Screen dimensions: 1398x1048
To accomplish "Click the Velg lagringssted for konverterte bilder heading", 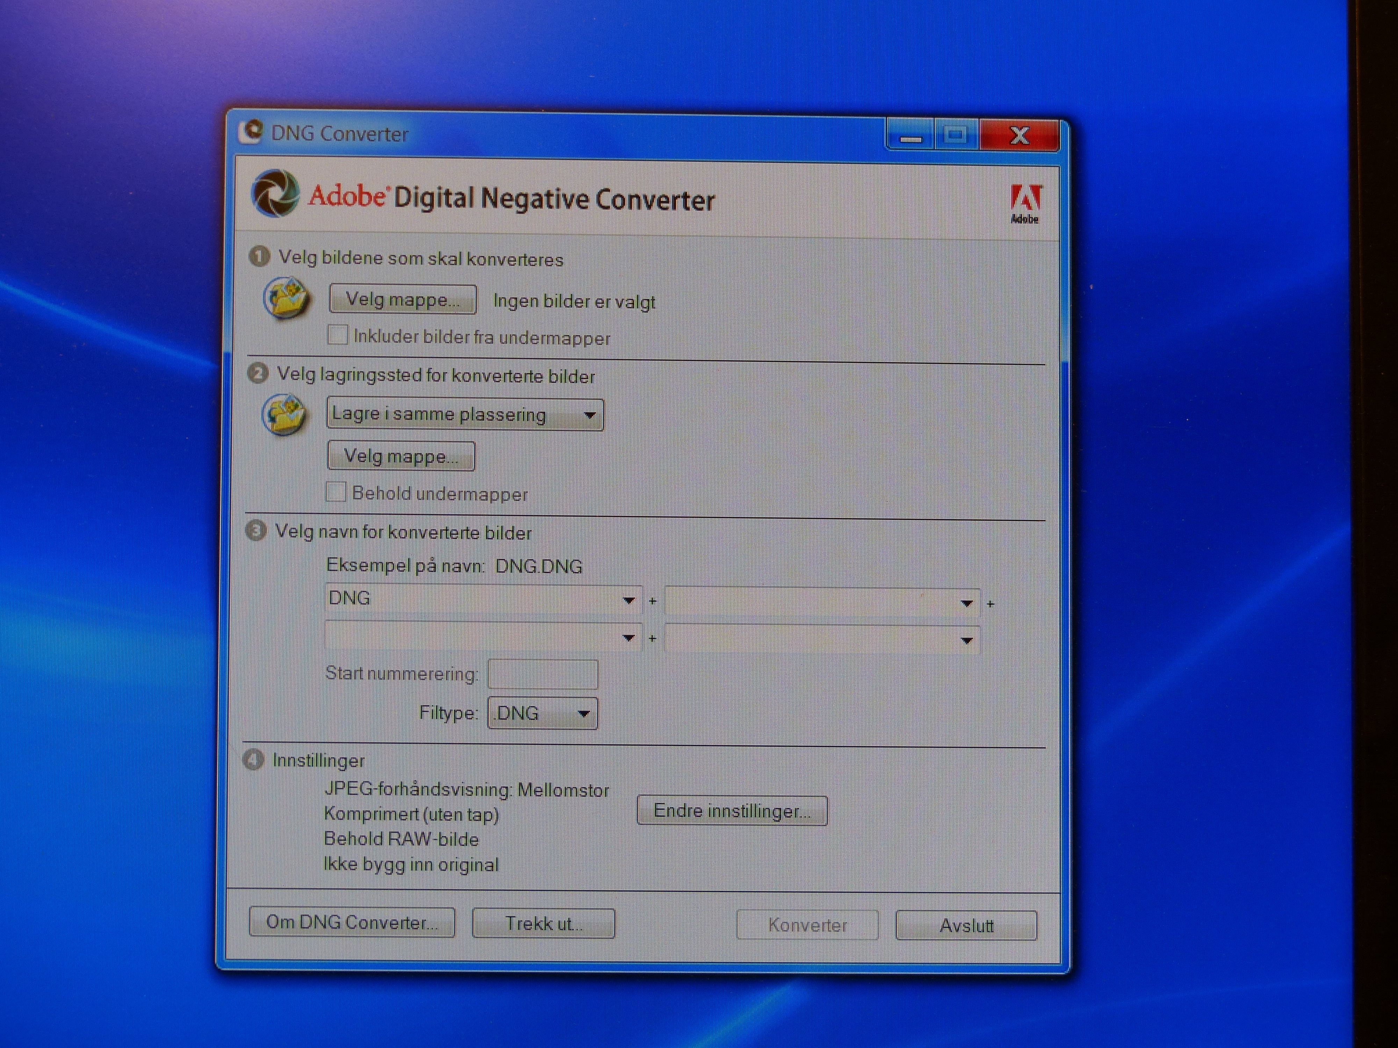I will pos(435,376).
